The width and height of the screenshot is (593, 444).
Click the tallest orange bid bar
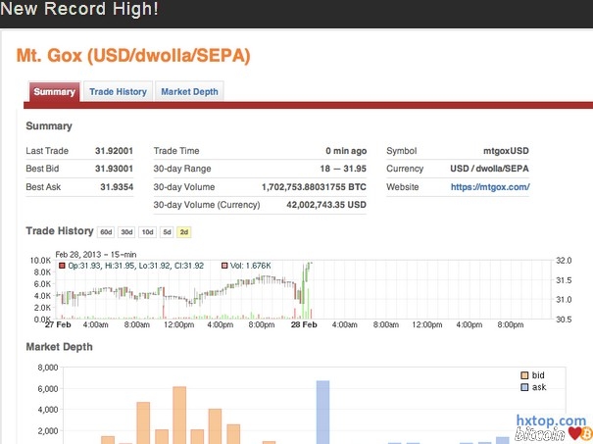pyautogui.click(x=179, y=415)
